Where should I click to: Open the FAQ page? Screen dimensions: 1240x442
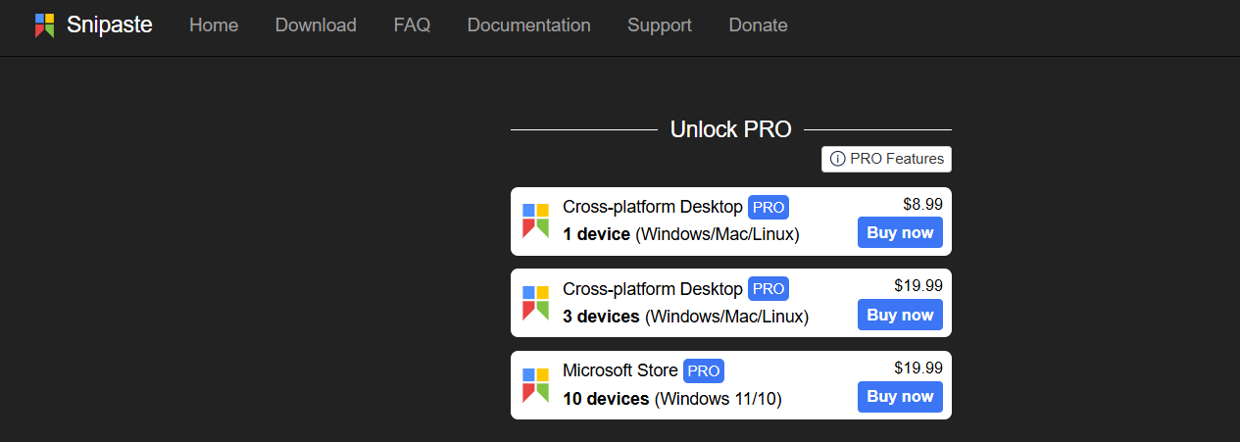click(412, 25)
